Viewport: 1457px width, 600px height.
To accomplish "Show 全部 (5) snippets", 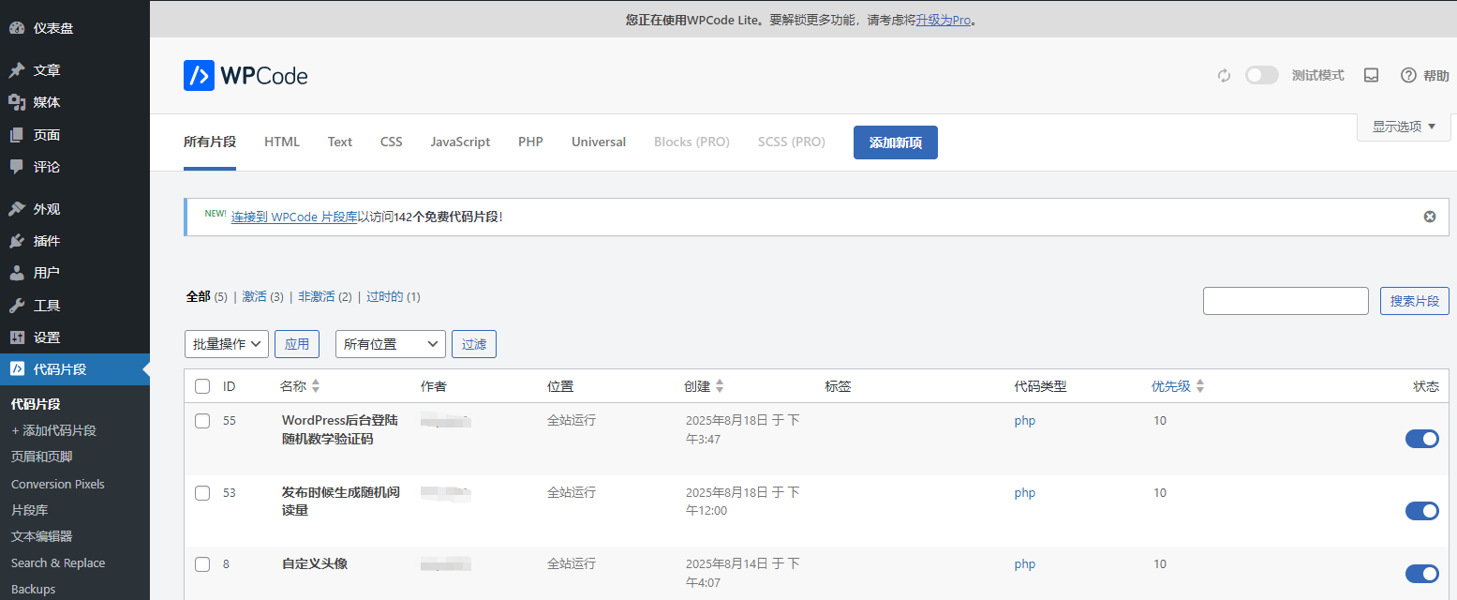I will tap(206, 297).
